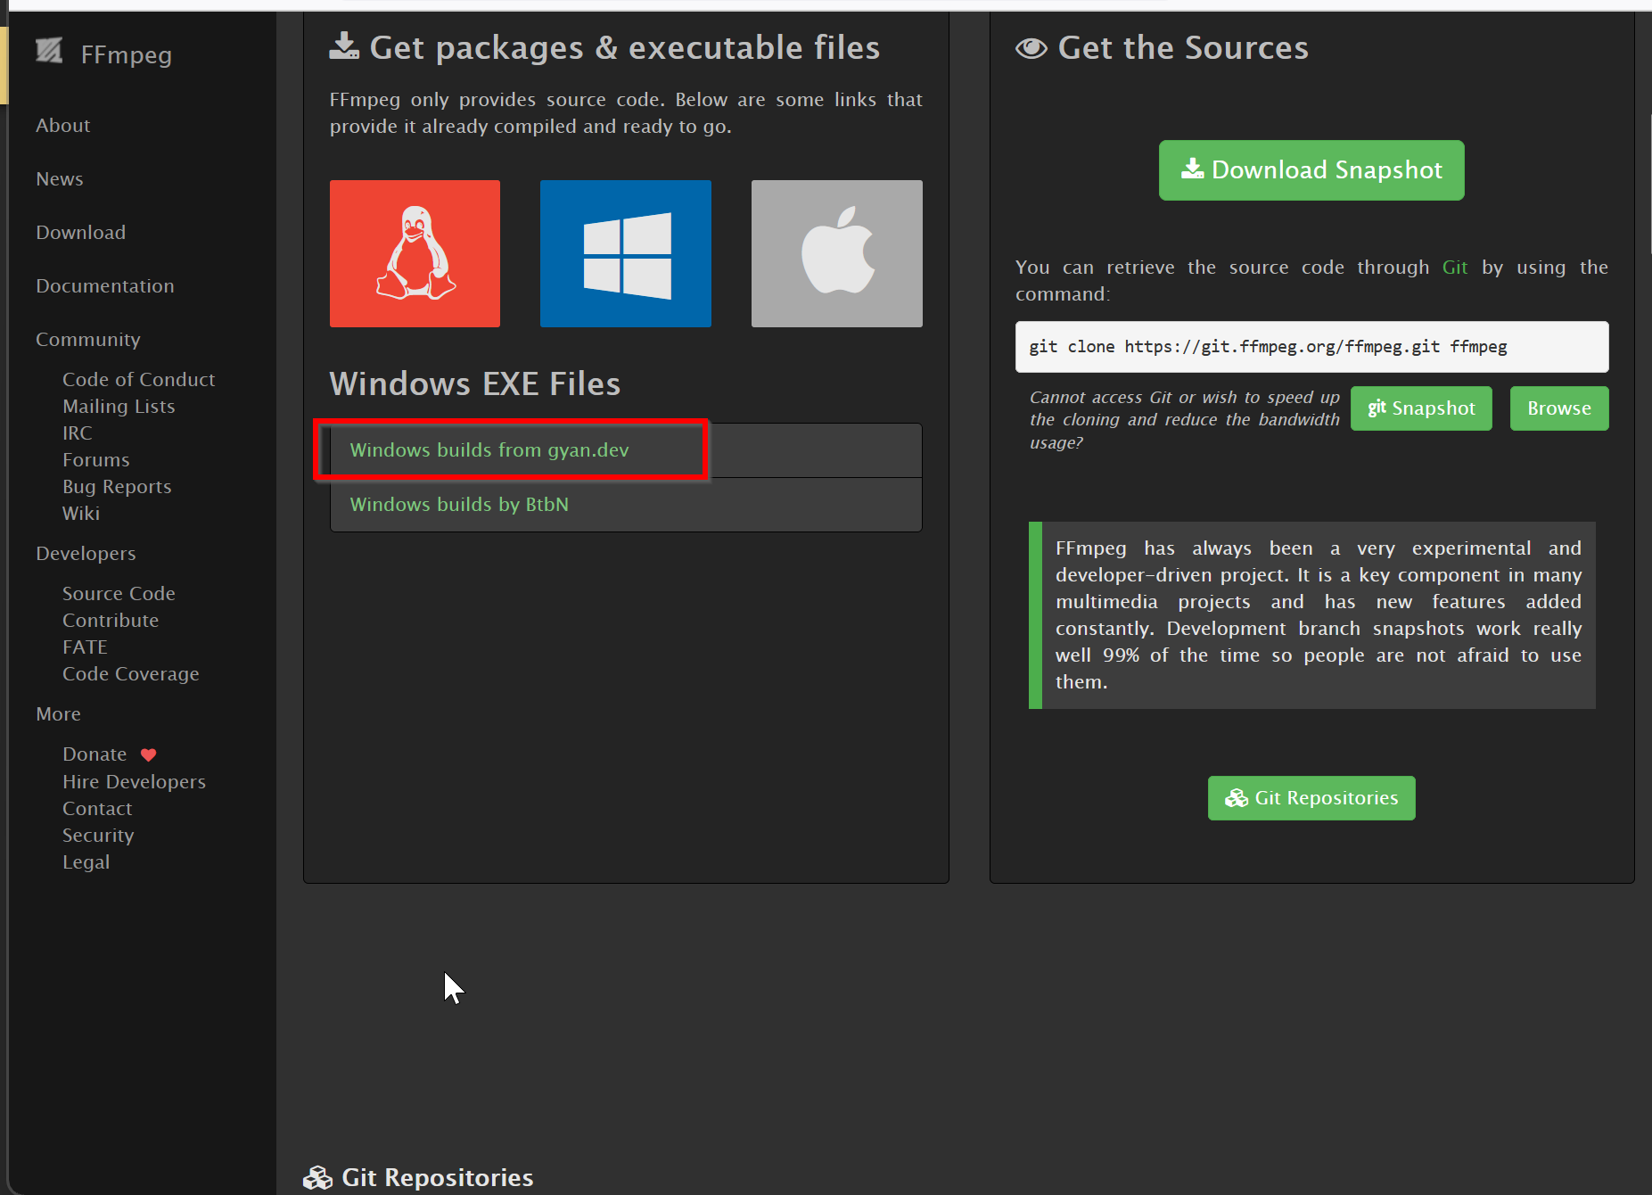
Task: Follow the Git link in source text
Action: (x=1455, y=268)
